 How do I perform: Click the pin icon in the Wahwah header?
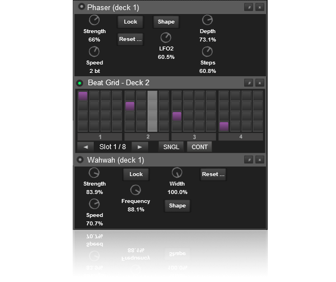click(x=249, y=160)
